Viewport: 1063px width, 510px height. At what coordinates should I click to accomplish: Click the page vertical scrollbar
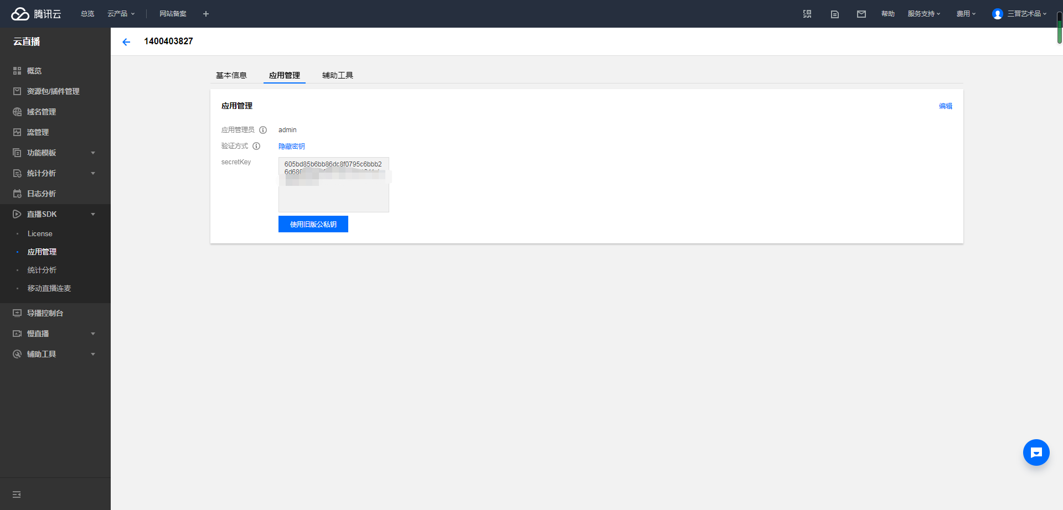coord(1060,28)
